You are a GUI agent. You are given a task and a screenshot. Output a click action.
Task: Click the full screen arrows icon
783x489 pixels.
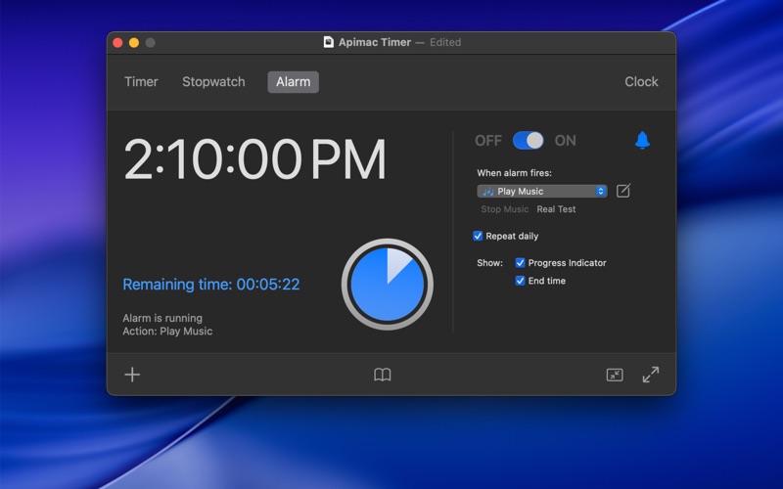pos(651,375)
